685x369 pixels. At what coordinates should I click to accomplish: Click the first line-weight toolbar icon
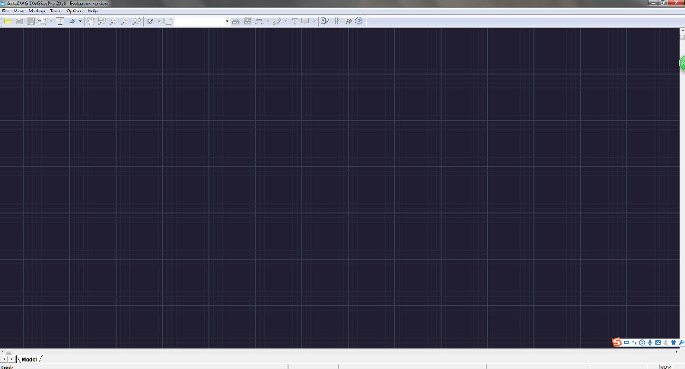236,21
